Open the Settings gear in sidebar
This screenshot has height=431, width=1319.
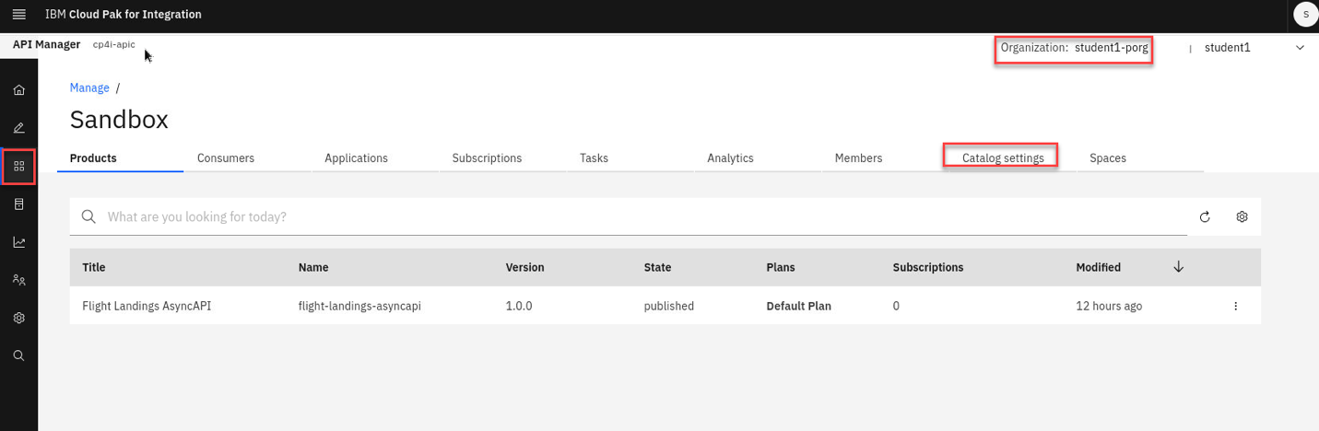pos(18,318)
